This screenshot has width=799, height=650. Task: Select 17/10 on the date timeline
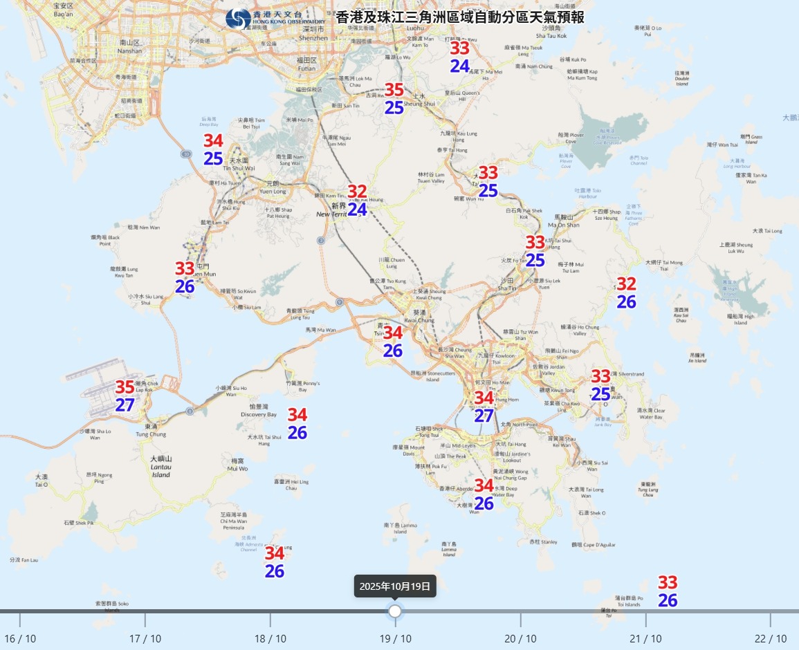coord(145,620)
